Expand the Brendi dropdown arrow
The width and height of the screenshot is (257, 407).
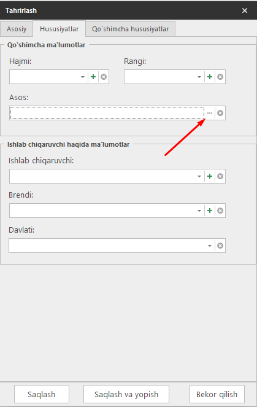click(199, 211)
